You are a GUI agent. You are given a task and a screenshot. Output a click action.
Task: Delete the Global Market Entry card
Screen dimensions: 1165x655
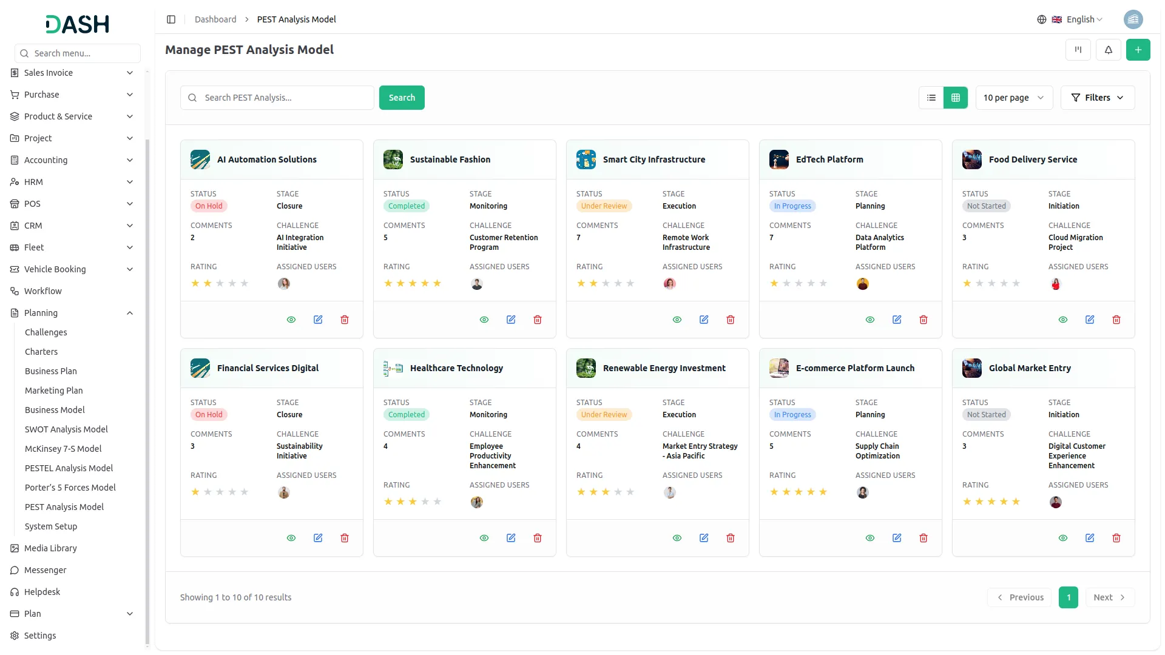(x=1116, y=538)
